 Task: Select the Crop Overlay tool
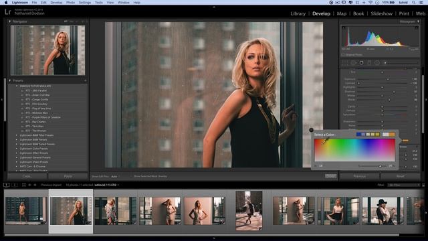345,62
